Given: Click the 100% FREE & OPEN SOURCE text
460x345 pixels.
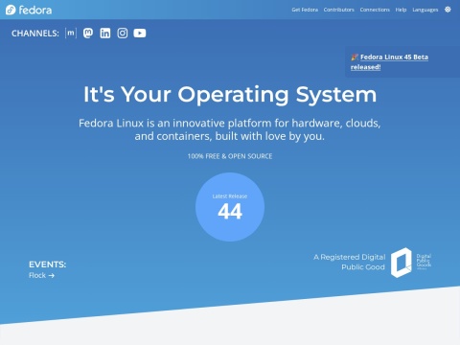Looking at the screenshot, I should point(230,156).
